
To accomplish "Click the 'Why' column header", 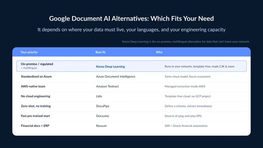I will click(159, 52).
